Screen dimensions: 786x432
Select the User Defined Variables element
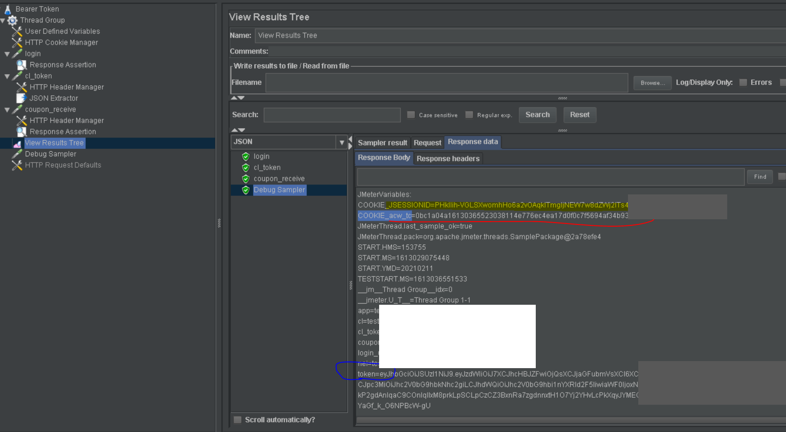point(63,31)
